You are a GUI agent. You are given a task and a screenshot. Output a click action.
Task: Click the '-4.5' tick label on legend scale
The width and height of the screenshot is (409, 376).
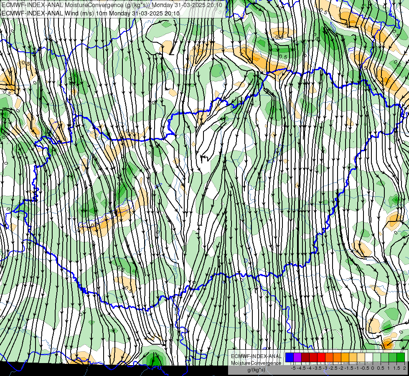tap(301, 368)
